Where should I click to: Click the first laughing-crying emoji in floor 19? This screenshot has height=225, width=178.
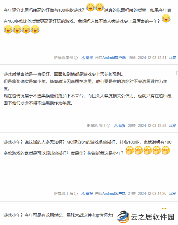tap(91, 7)
